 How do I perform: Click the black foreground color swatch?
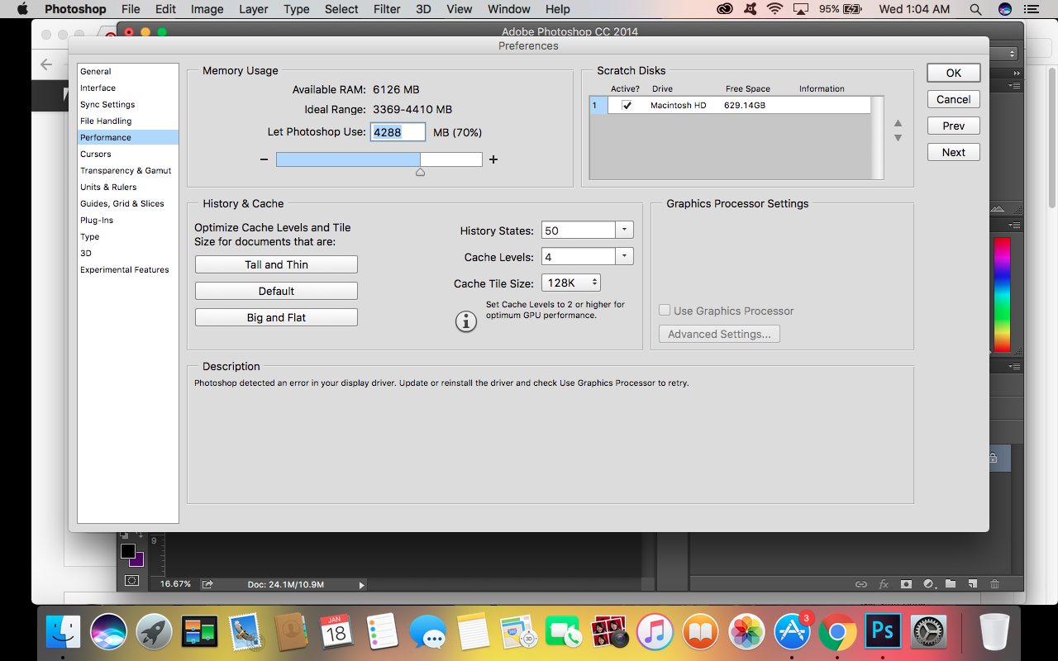[127, 550]
